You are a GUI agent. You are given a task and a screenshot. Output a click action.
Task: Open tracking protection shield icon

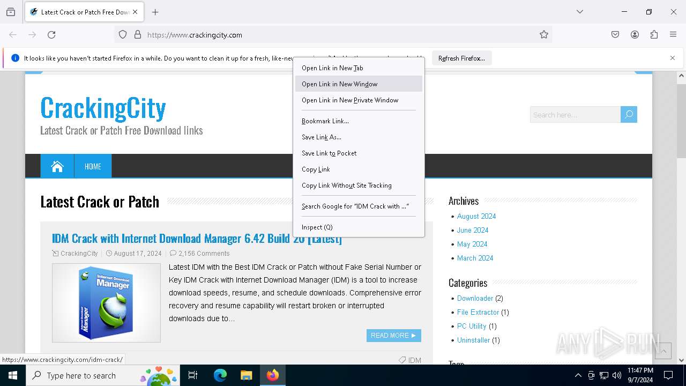(123, 35)
